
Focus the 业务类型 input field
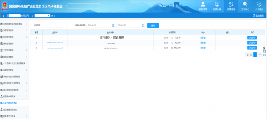click(x=55, y=25)
